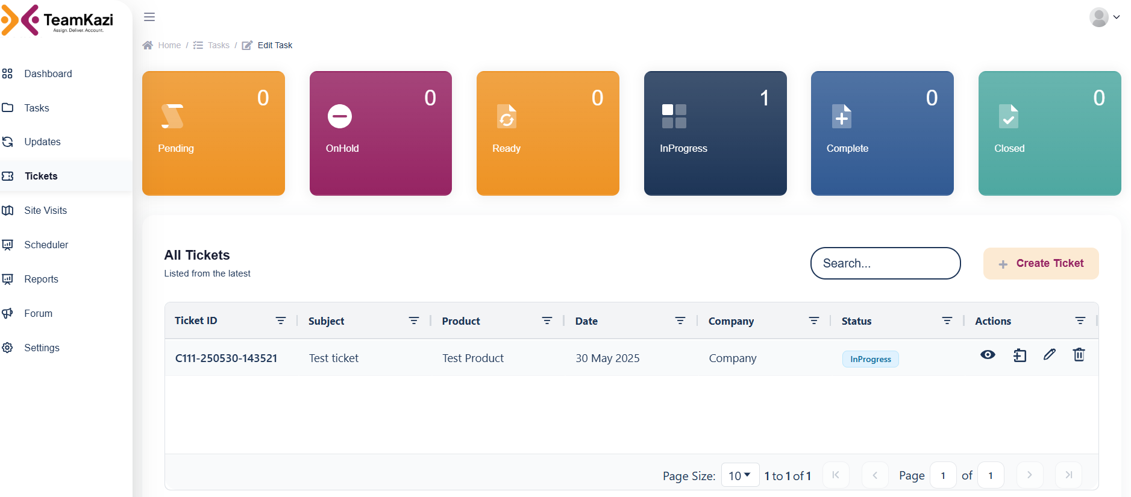Edit ticket with the pencil icon

tap(1050, 354)
